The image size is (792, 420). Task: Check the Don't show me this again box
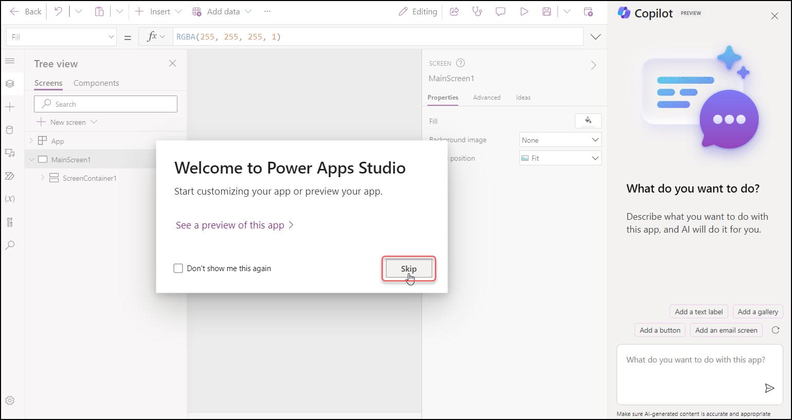(x=178, y=269)
